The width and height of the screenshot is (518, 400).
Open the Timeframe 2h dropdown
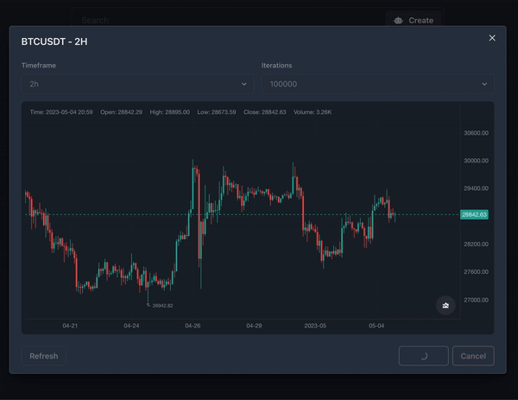click(x=137, y=84)
